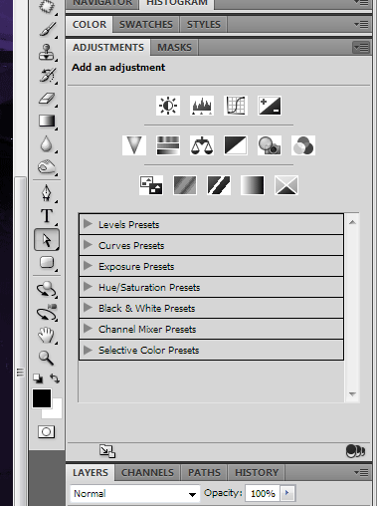Select the Pen tool

[47, 193]
